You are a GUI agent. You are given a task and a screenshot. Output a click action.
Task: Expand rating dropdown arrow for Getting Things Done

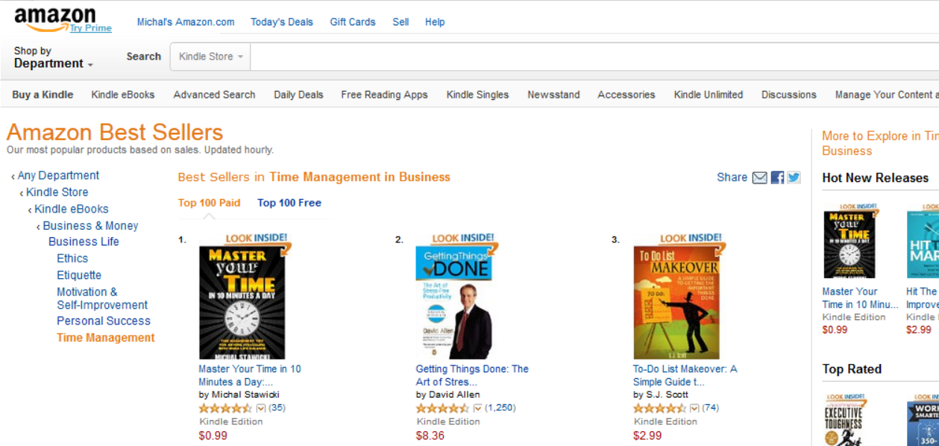tap(477, 408)
